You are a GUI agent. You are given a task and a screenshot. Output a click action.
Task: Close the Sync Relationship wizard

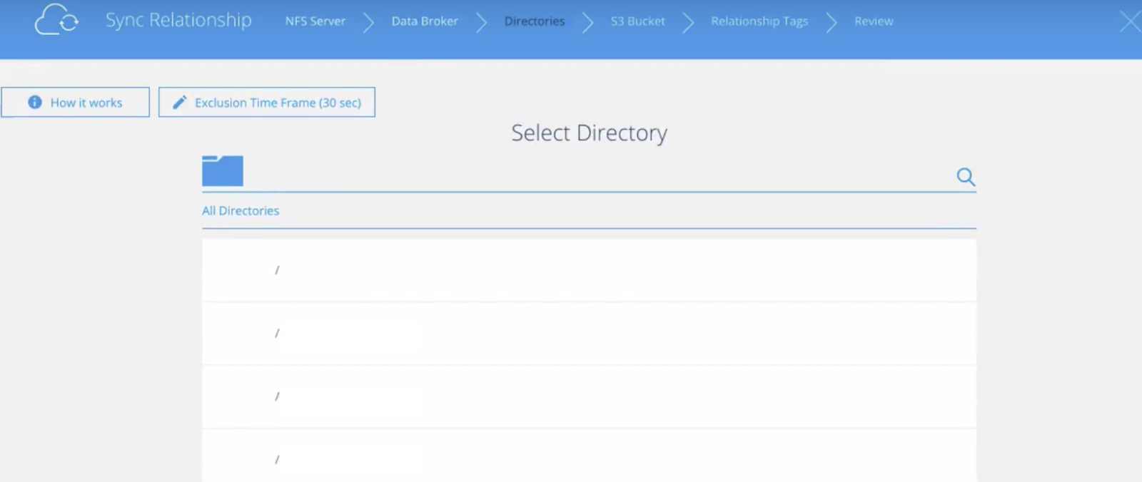pos(1130,21)
